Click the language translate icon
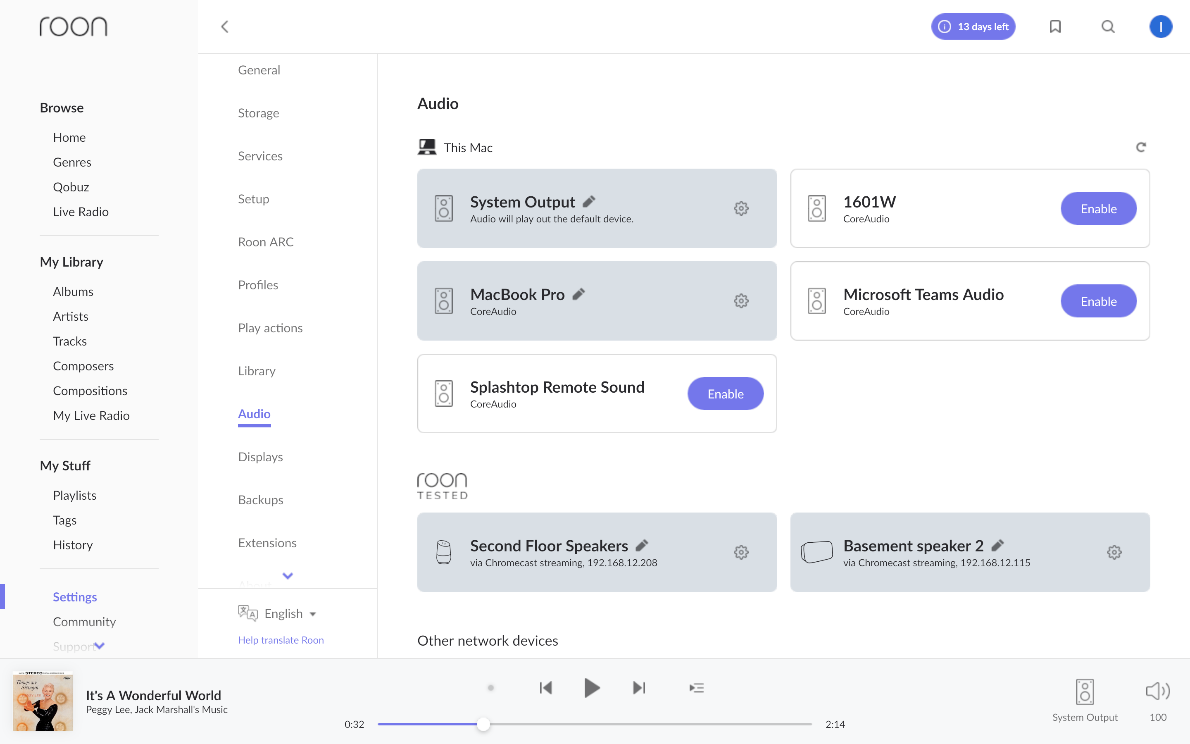The image size is (1190, 744). tap(248, 613)
